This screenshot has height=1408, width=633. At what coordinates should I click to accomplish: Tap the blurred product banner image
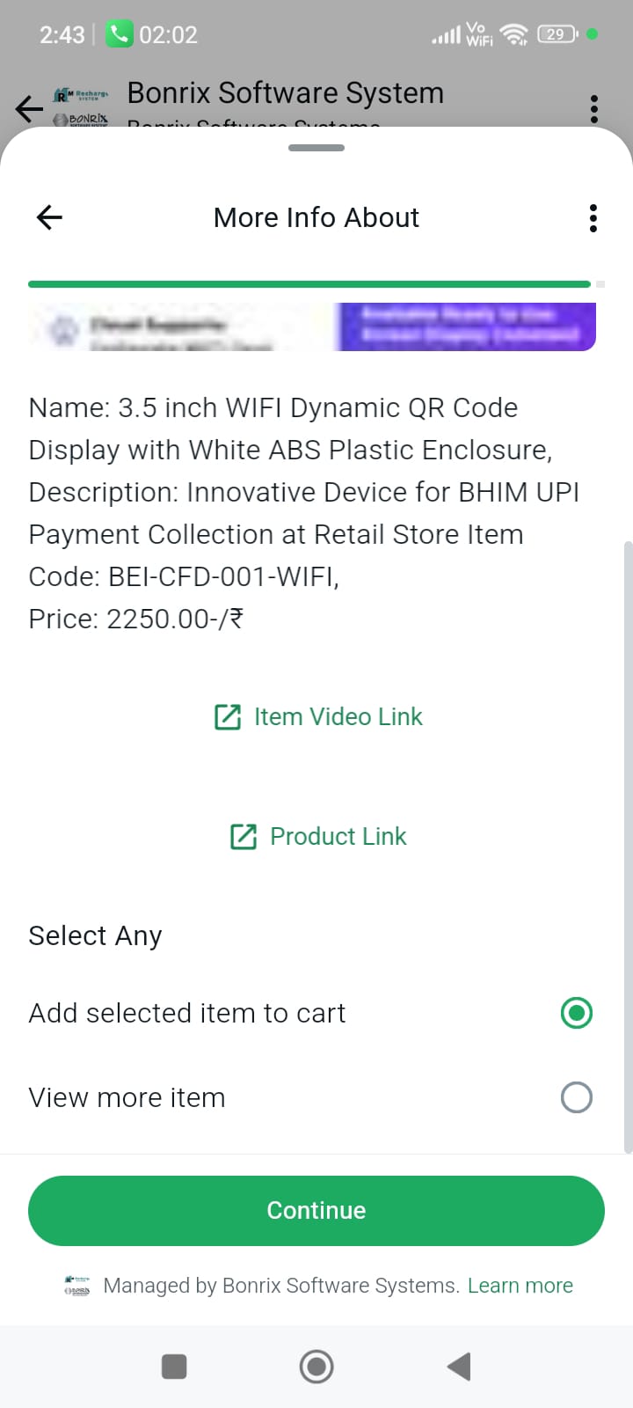[312, 326]
